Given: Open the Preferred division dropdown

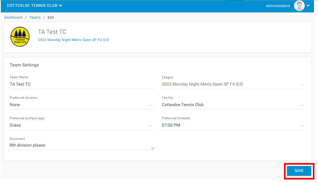Looking at the screenshot, I should click(82, 105).
